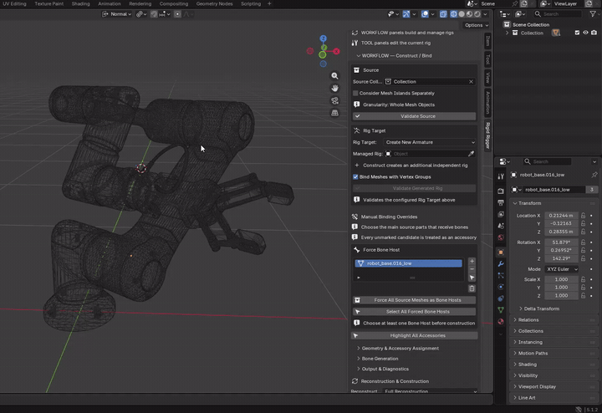602x413 pixels.
Task: Switch to Shading workspace tab
Action: pyautogui.click(x=80, y=4)
